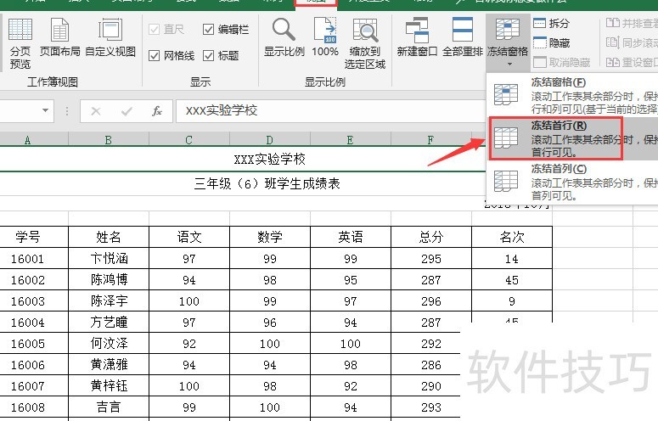
Task: Toggle synchronous scrolling (同步滚动)
Action: (632, 42)
